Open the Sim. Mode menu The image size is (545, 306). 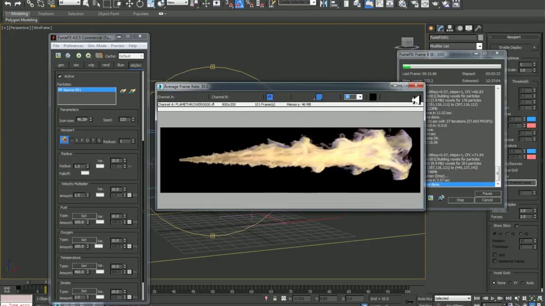point(97,46)
